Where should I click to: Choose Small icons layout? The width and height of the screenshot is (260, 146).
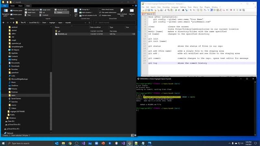pyautogui.click(x=30, y=13)
